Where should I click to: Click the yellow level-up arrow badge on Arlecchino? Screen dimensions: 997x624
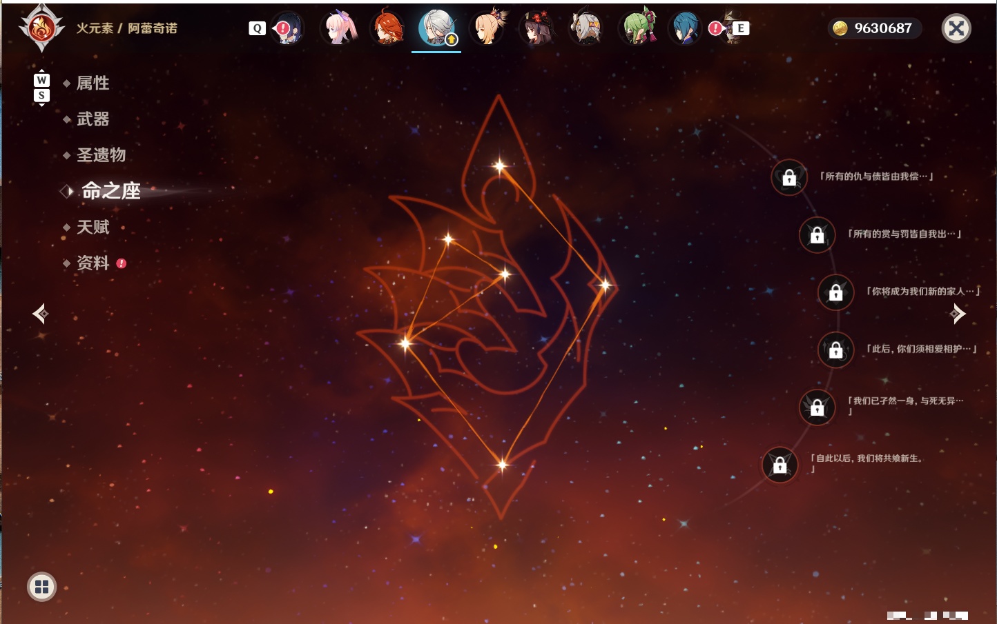(x=452, y=39)
